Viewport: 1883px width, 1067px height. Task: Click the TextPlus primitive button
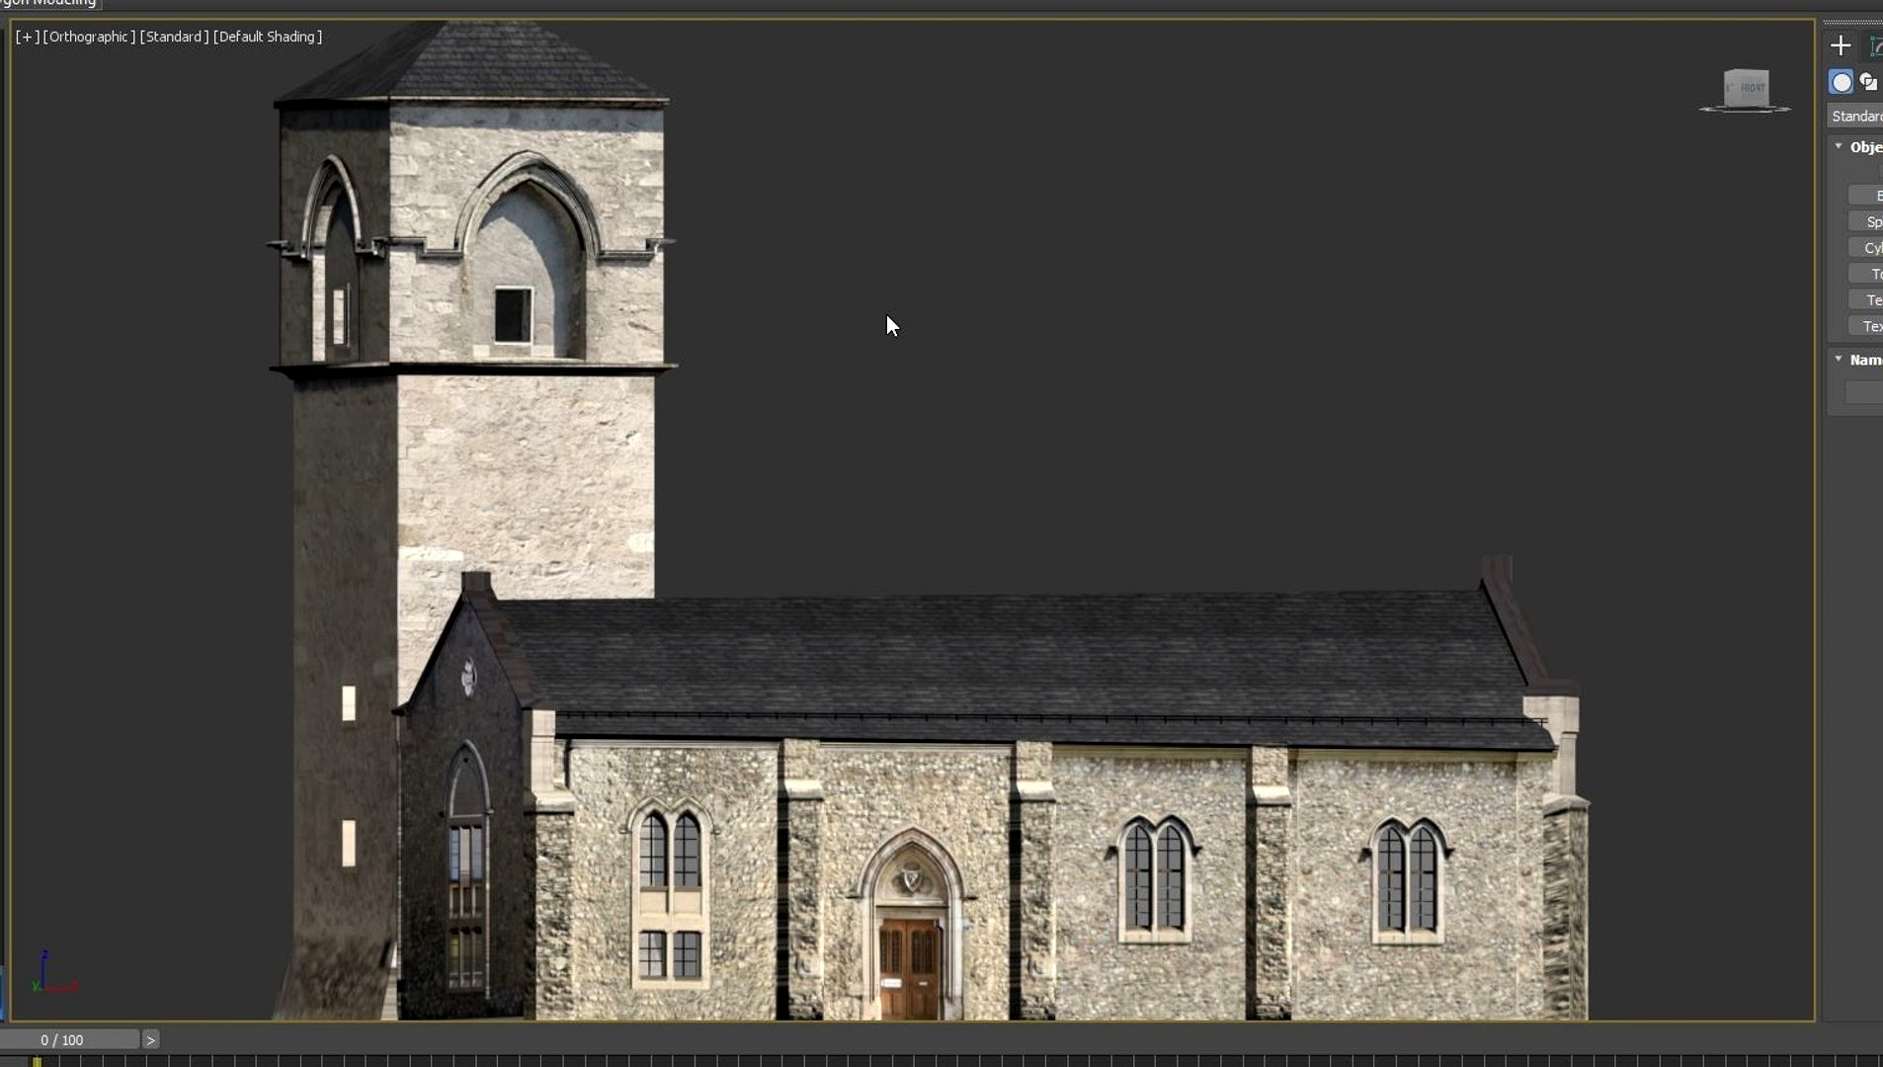(x=1866, y=326)
